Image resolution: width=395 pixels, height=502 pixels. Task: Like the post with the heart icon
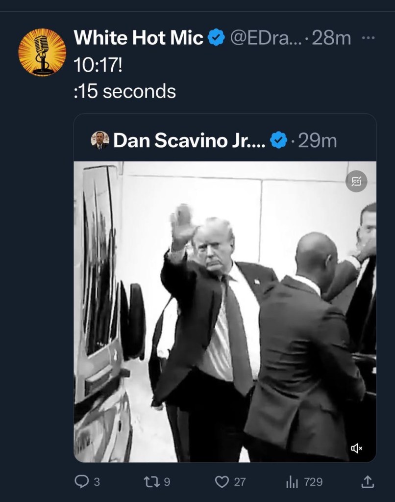(222, 481)
